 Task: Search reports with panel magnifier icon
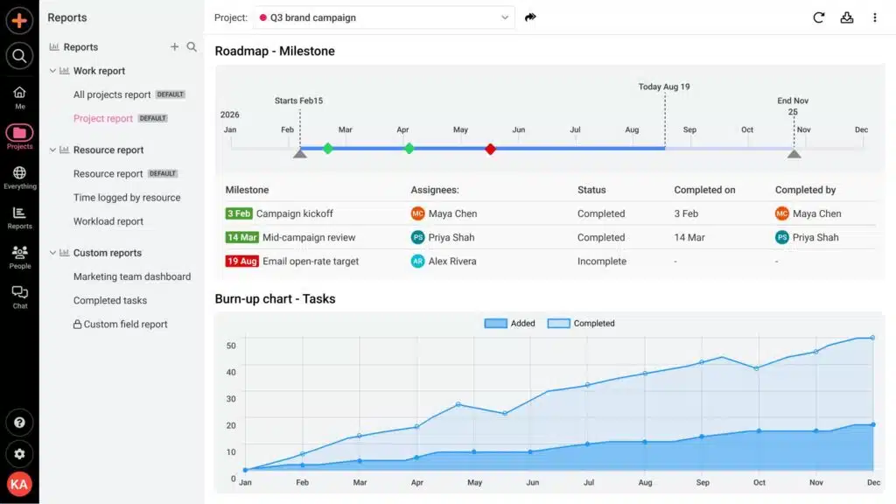coord(192,47)
